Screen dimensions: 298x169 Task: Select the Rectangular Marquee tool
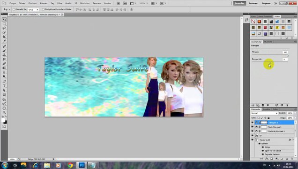(4, 24)
